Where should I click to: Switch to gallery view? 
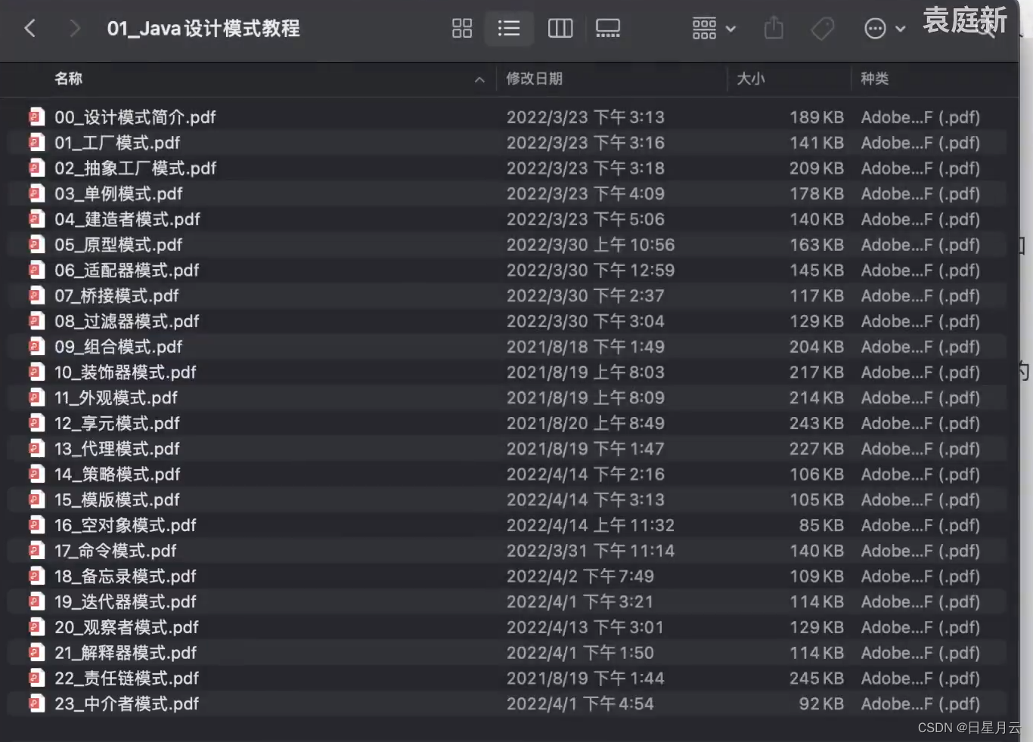pyautogui.click(x=608, y=29)
